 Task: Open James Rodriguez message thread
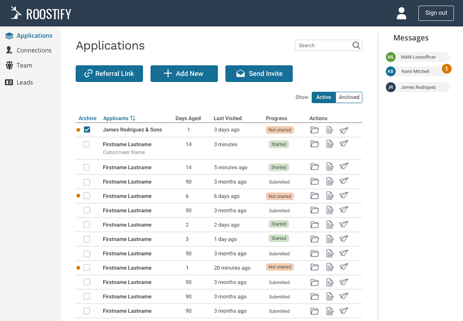pyautogui.click(x=418, y=87)
